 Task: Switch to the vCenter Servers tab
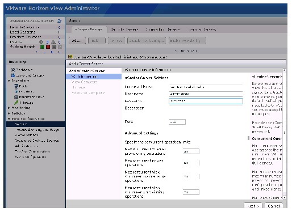tap(89, 29)
